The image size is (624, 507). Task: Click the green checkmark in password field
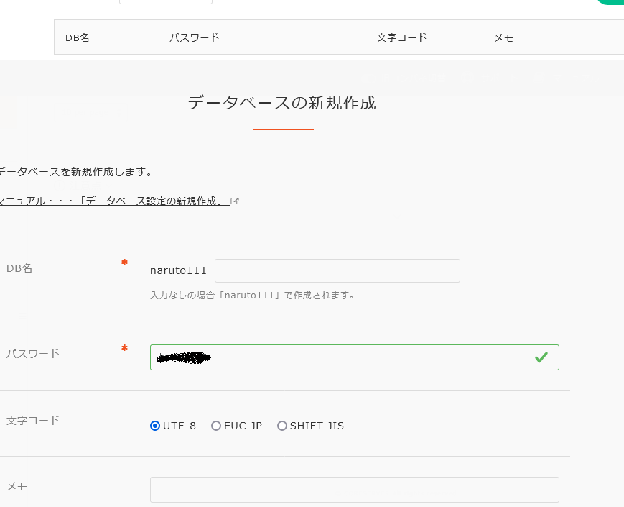coord(543,357)
